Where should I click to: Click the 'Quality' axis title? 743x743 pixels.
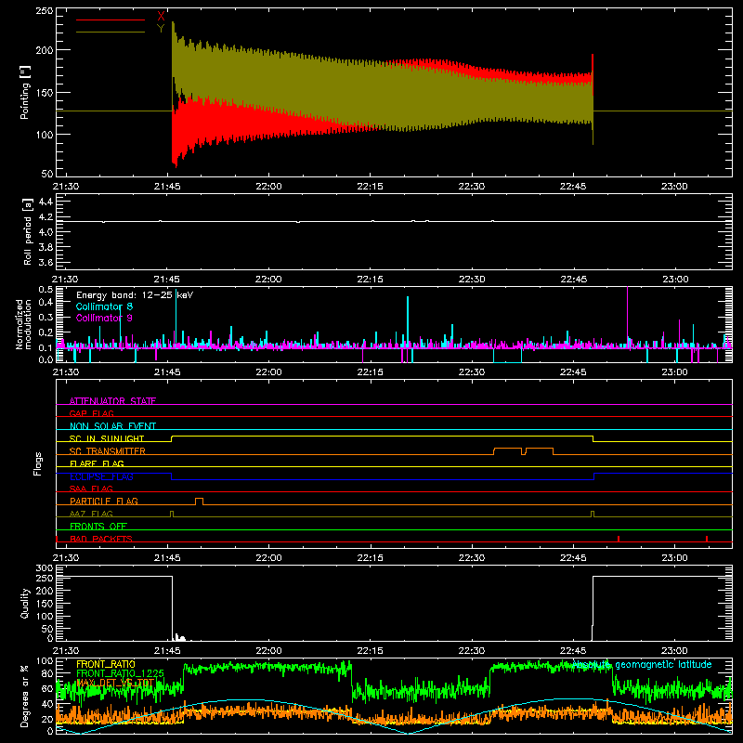[25, 603]
